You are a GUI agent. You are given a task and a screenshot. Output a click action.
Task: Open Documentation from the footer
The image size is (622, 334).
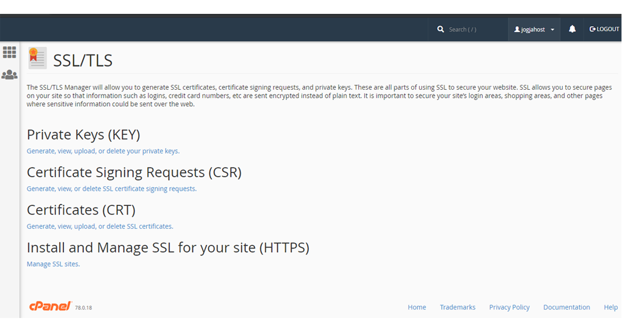[x=566, y=307]
